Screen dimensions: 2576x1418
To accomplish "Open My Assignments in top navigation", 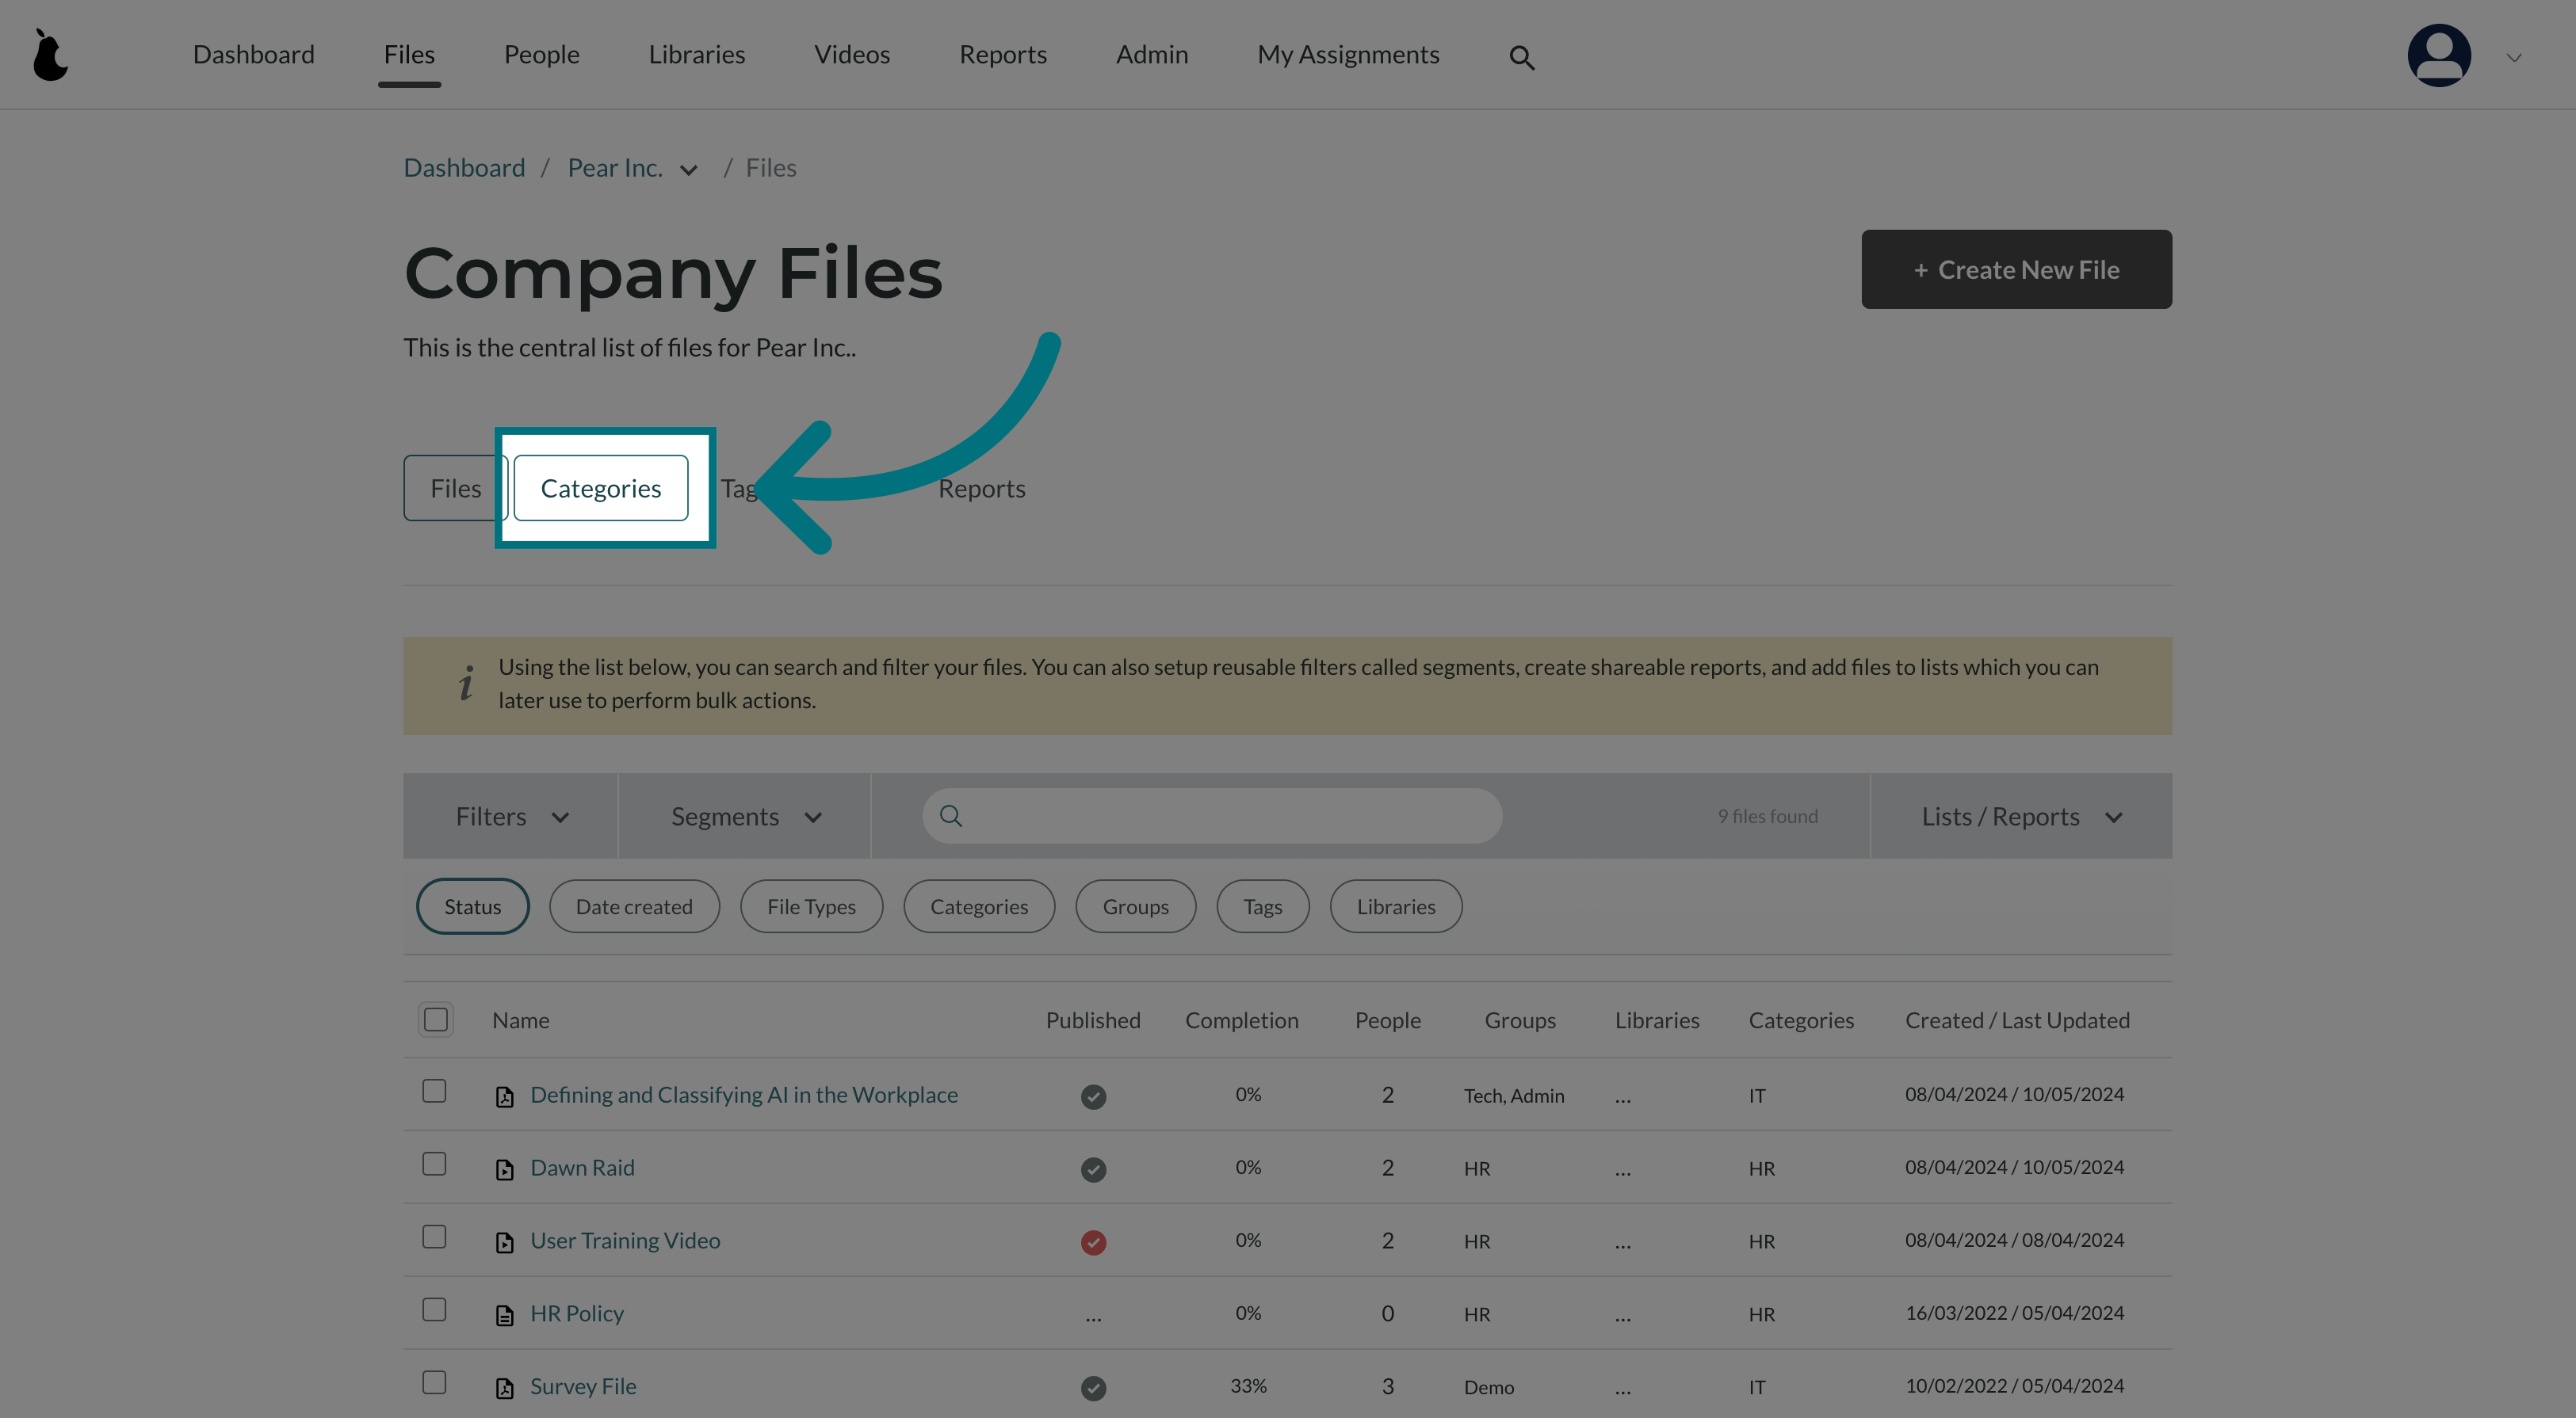I will (1348, 54).
